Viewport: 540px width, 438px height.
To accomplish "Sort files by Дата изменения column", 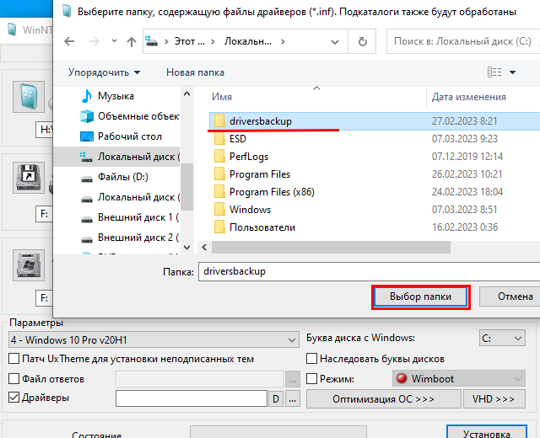I will (469, 97).
